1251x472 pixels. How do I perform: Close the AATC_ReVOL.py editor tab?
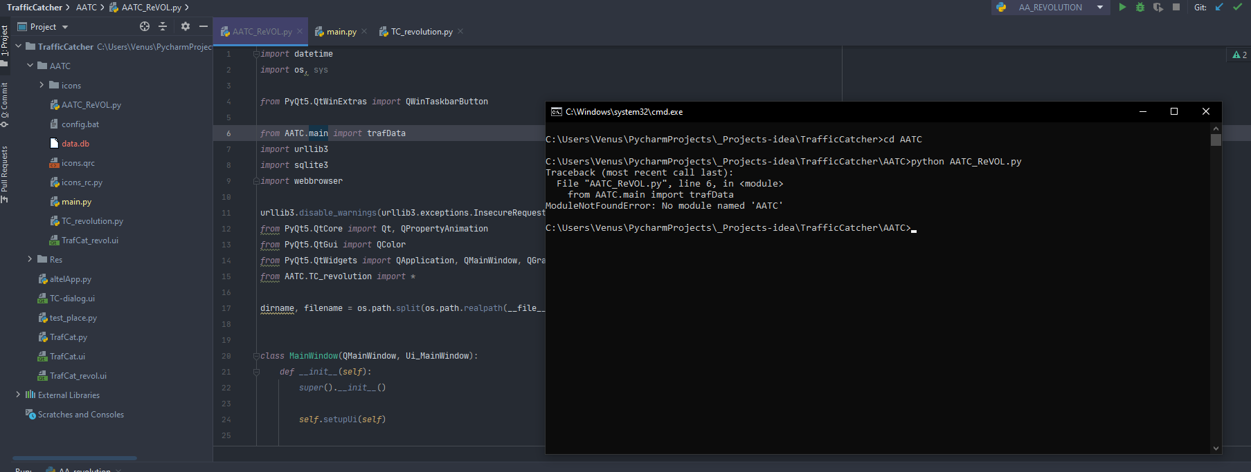[x=300, y=31]
